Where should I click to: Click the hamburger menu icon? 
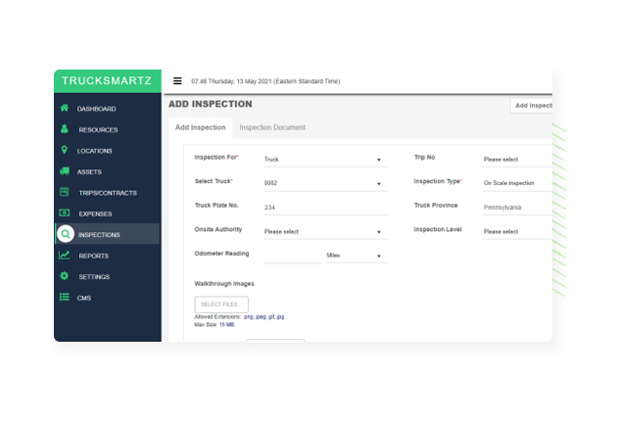pos(177,81)
